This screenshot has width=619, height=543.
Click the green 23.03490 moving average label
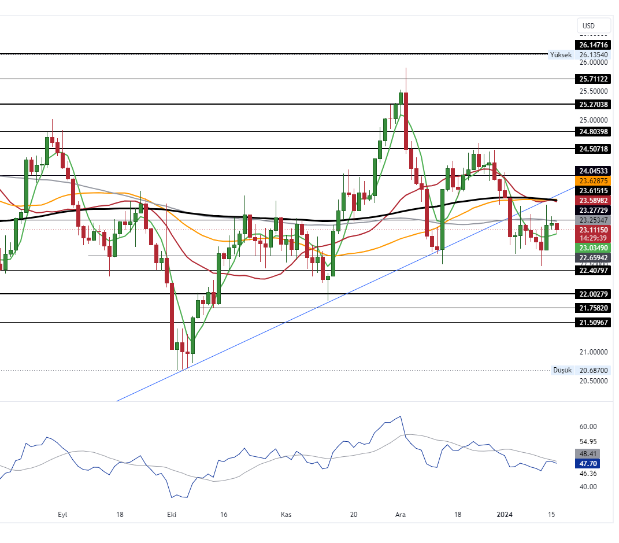(593, 248)
